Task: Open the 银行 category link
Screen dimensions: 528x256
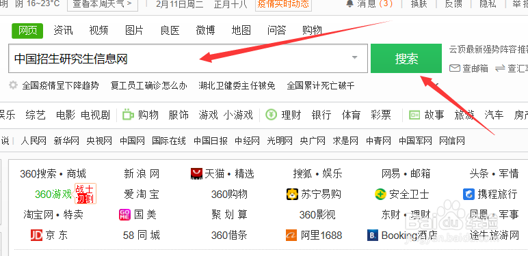Action: pos(321,115)
